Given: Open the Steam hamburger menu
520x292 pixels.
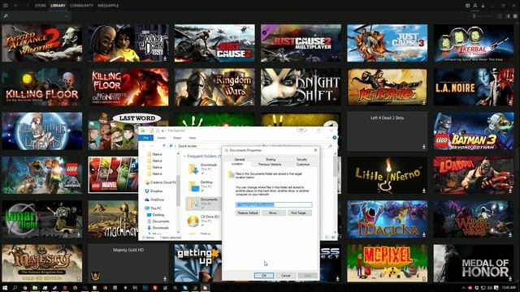Looking at the screenshot, I should (6, 6).
